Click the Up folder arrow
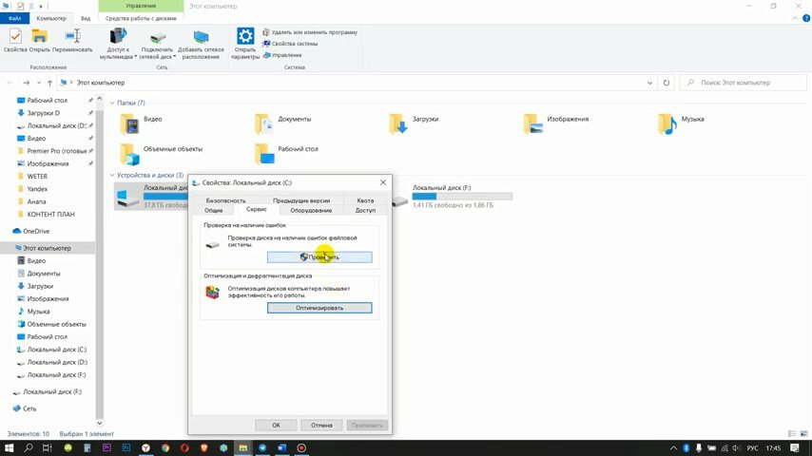This screenshot has width=812, height=456. click(x=49, y=83)
